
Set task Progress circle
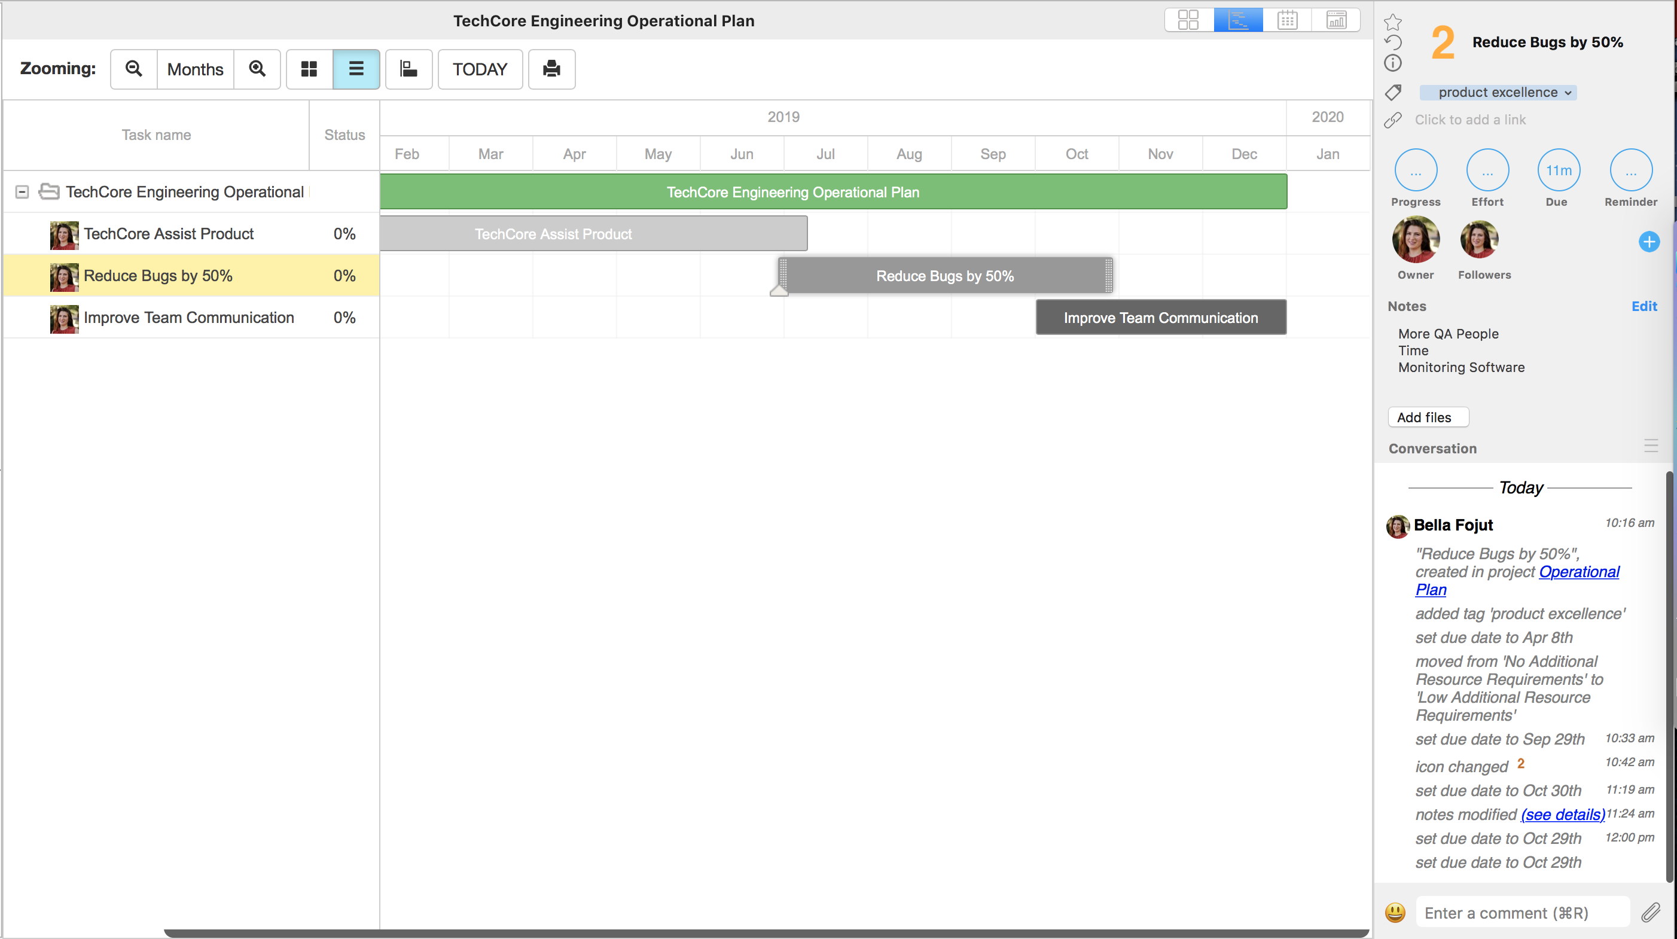pos(1416,170)
